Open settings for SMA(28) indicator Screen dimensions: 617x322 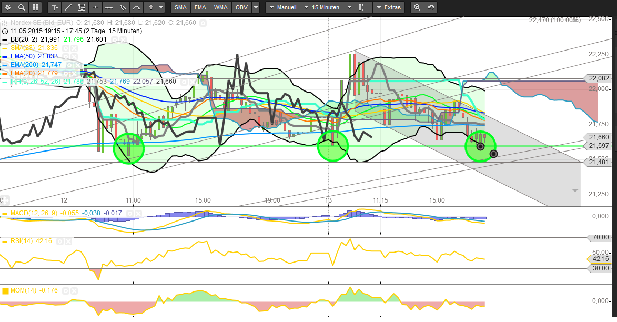pyautogui.click(x=66, y=48)
